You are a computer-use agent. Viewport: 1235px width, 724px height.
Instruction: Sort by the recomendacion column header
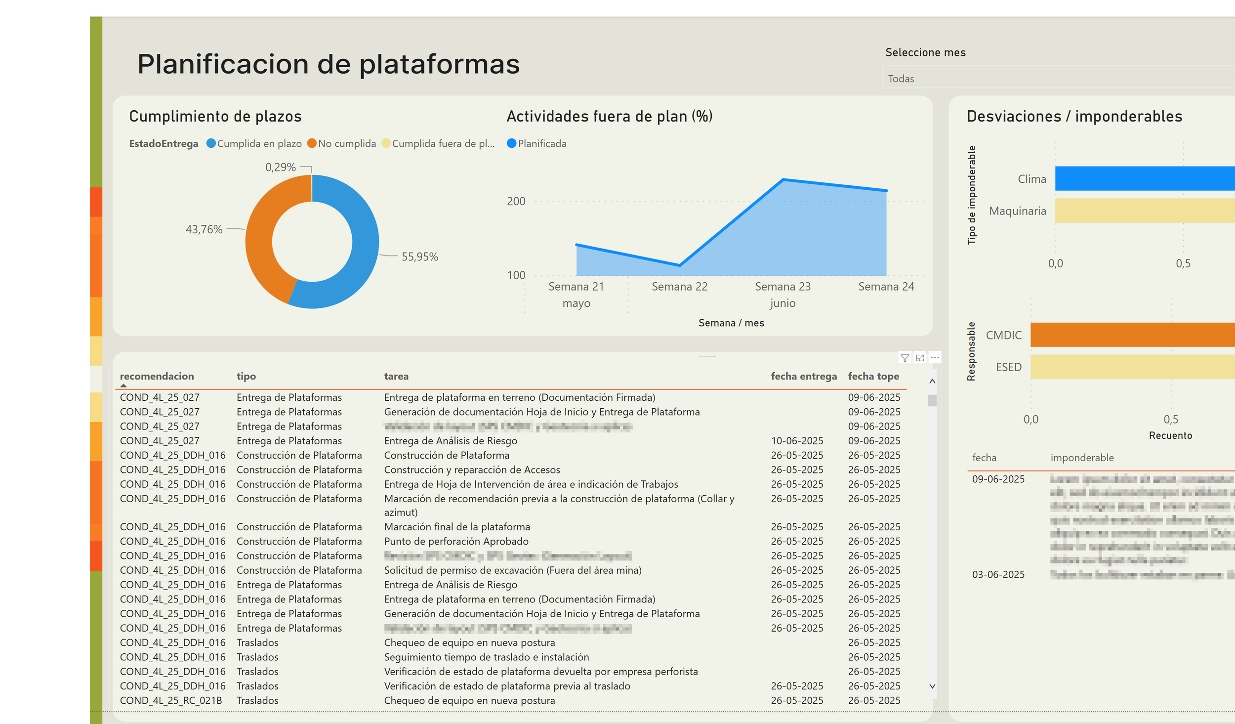[157, 376]
